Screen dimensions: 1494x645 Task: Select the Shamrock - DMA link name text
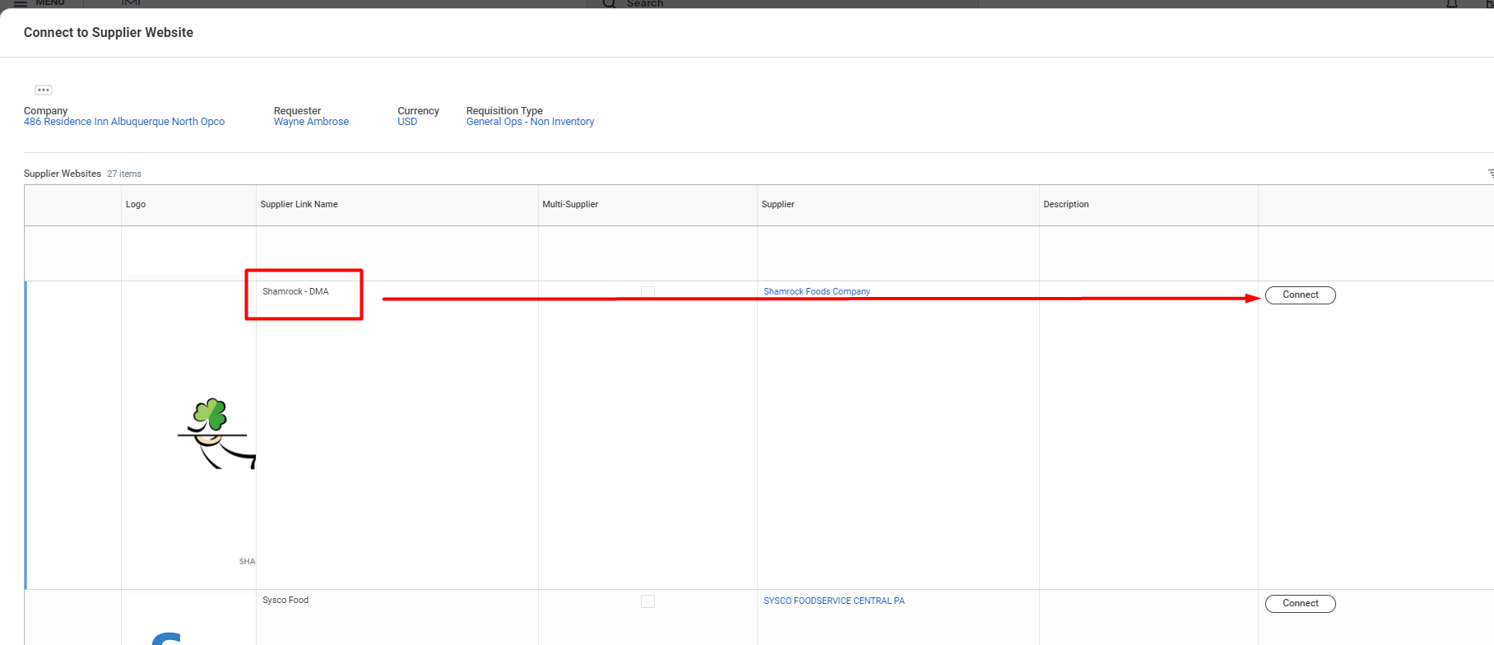click(295, 291)
